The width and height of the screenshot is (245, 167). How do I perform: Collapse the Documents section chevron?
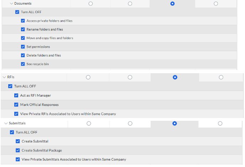pos(11,4)
